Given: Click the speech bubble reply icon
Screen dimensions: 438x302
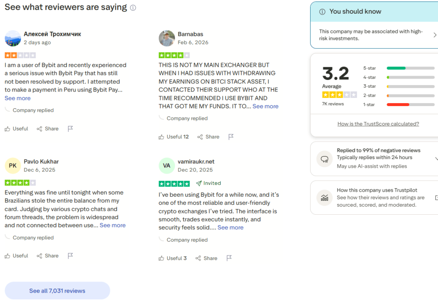Looking at the screenshot, I should pos(324,159).
